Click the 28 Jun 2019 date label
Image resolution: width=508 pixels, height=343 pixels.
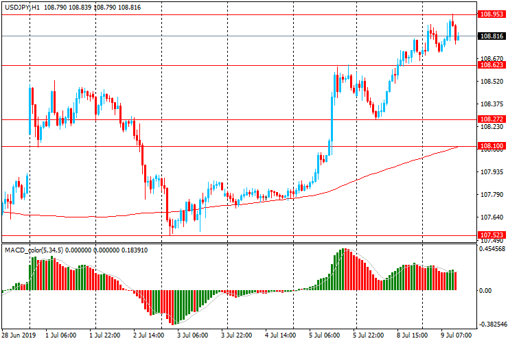(x=19, y=335)
